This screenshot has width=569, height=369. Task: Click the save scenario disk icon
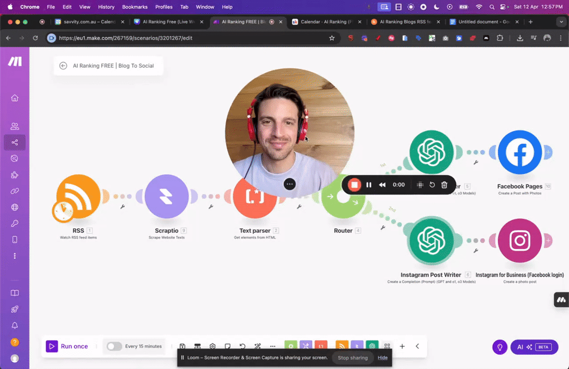click(182, 347)
